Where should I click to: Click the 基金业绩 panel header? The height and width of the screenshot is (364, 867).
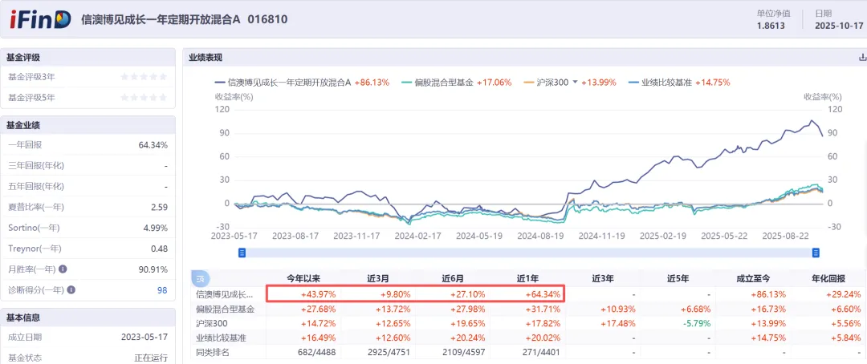pos(88,125)
